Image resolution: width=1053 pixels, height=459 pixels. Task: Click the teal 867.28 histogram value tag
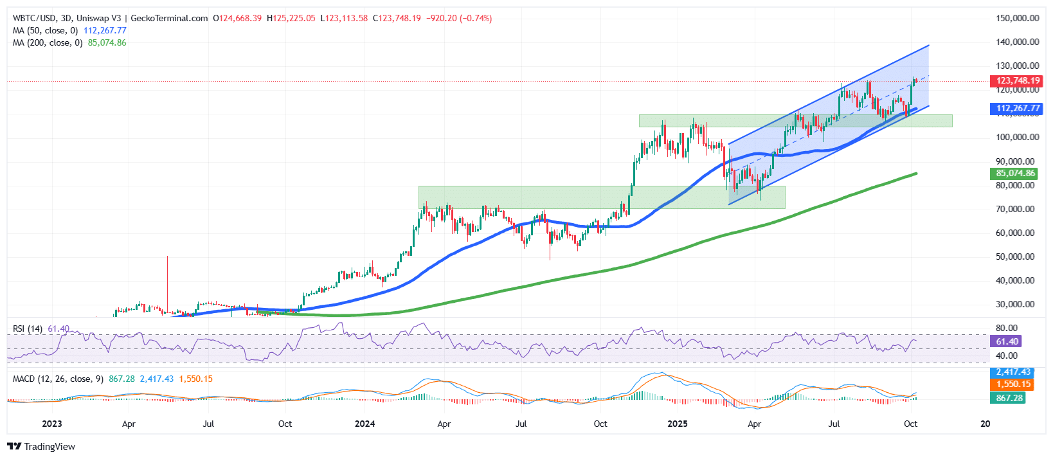(1009, 399)
